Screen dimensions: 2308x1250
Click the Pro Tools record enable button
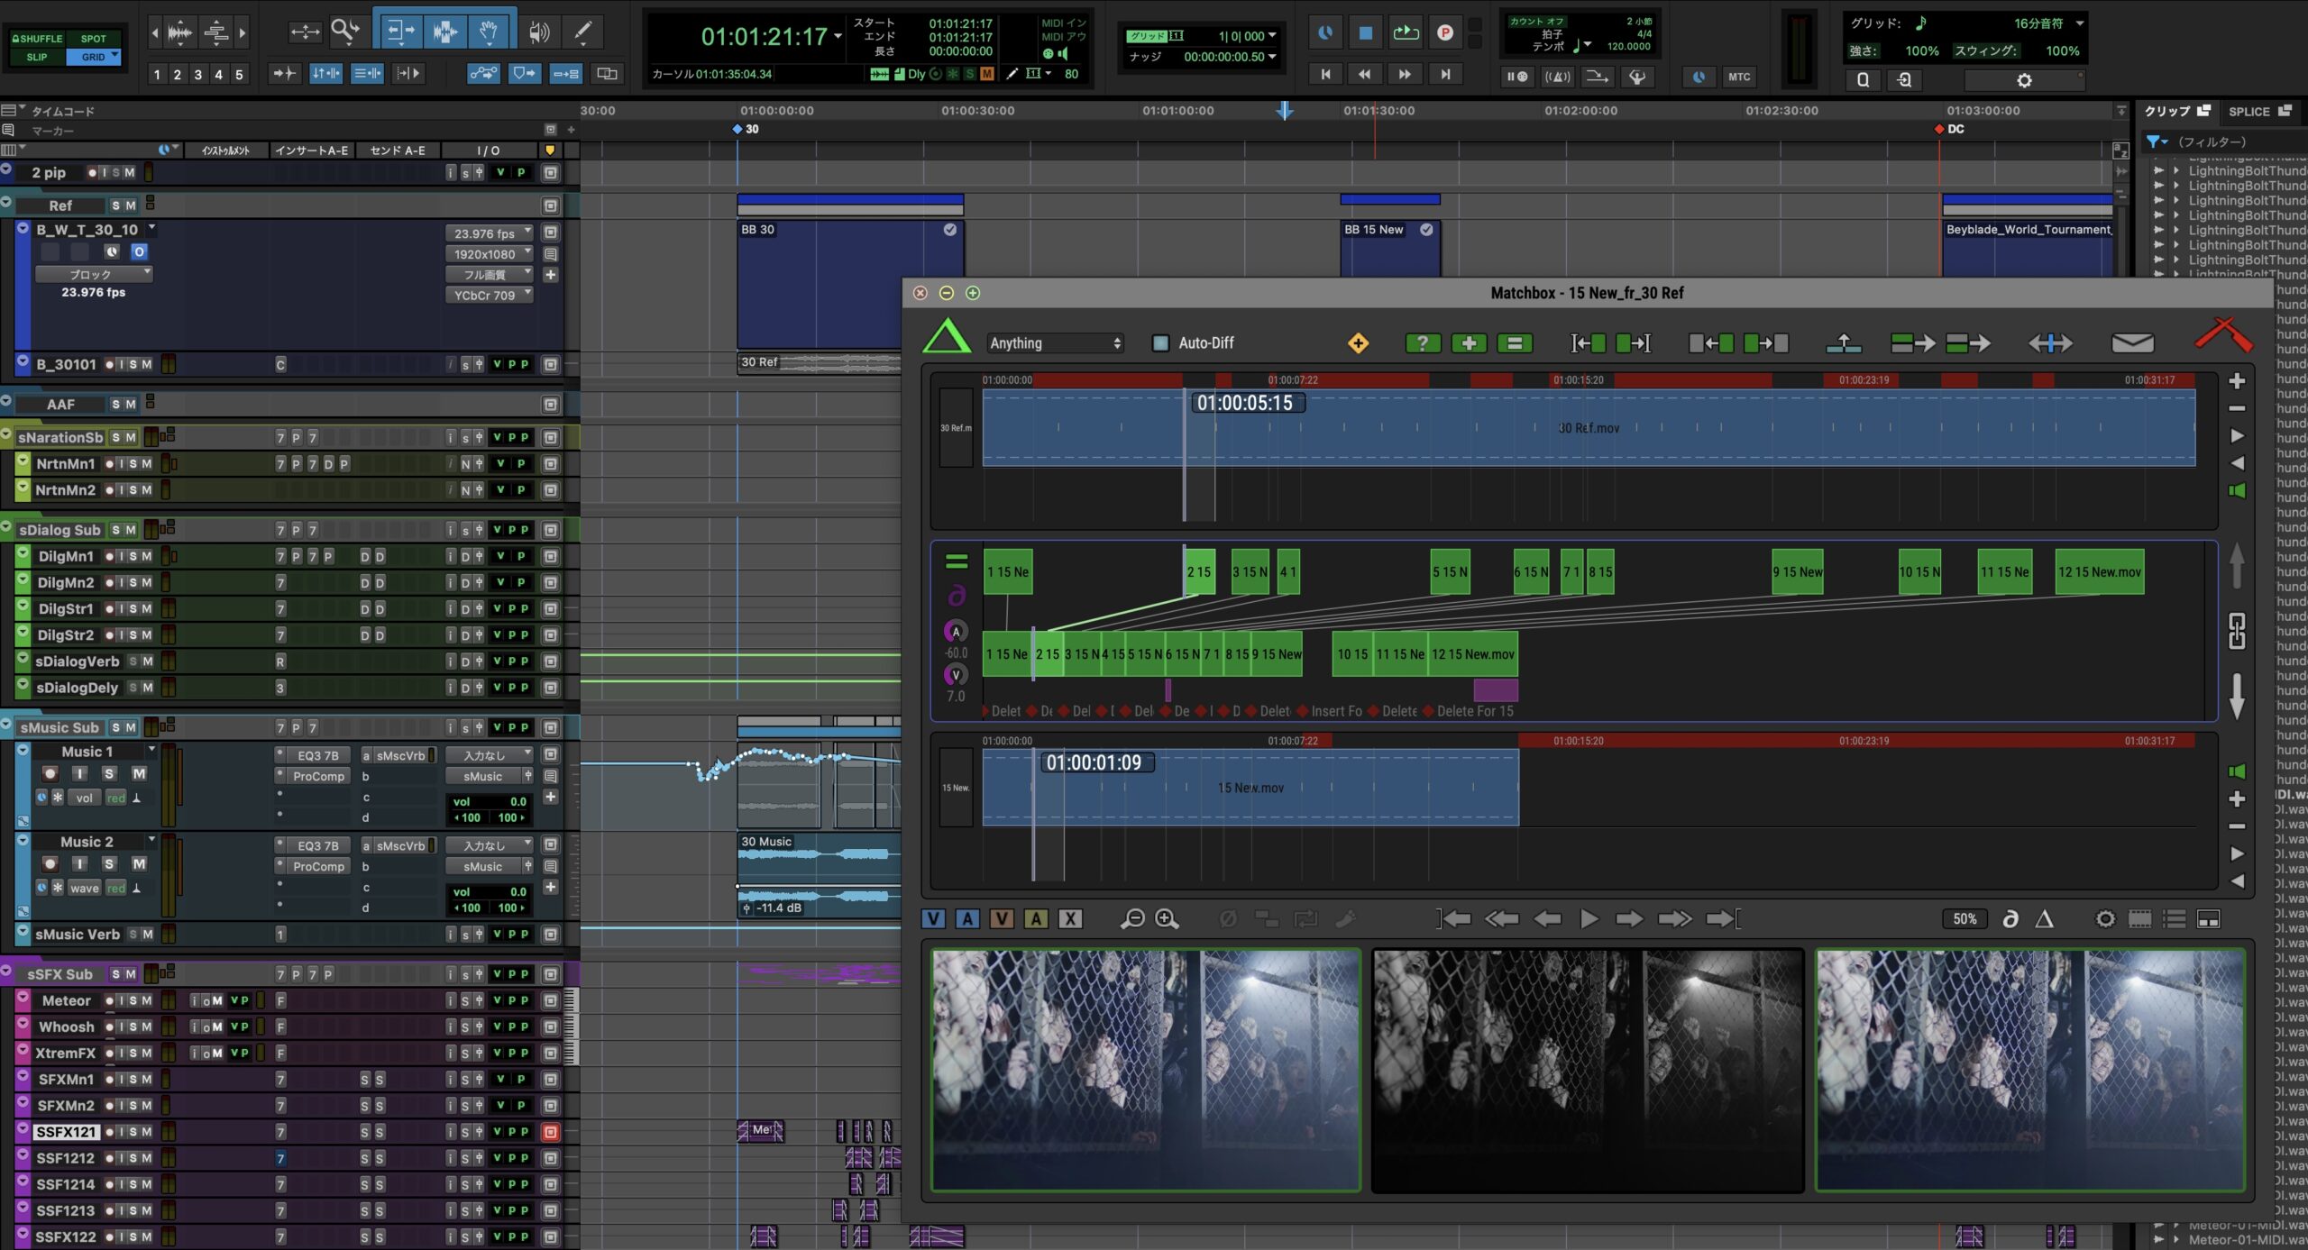coord(1445,33)
